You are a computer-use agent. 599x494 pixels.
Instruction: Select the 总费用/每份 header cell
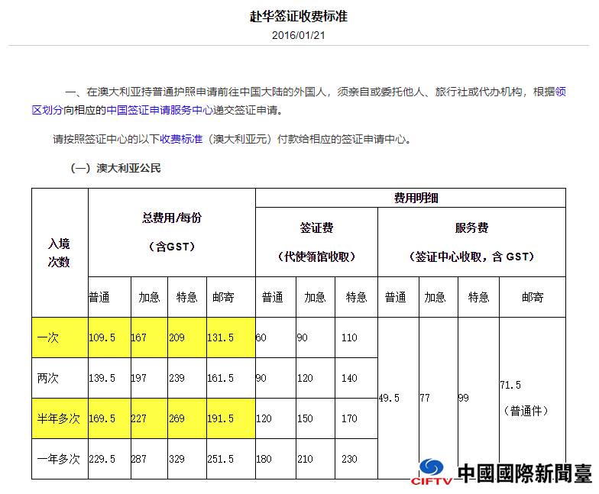[x=172, y=232]
